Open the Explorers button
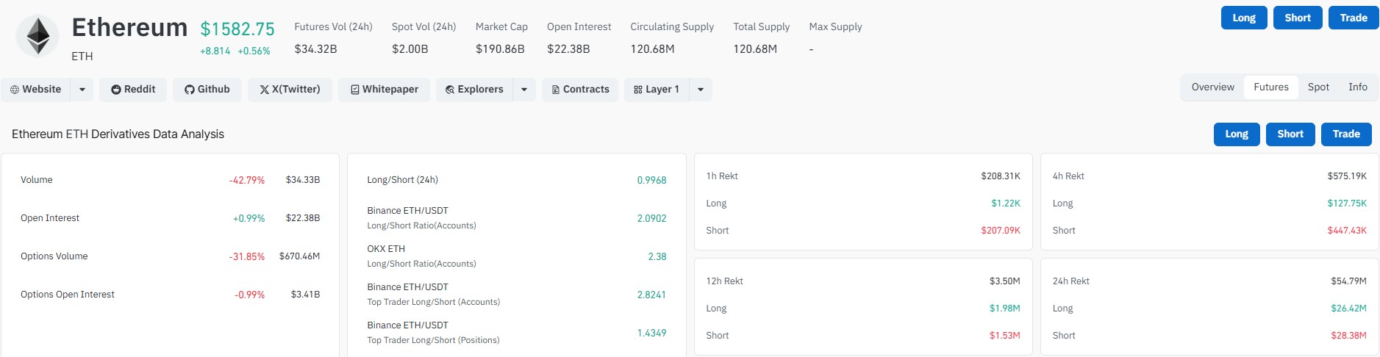Image resolution: width=1380 pixels, height=357 pixels. pos(474,90)
